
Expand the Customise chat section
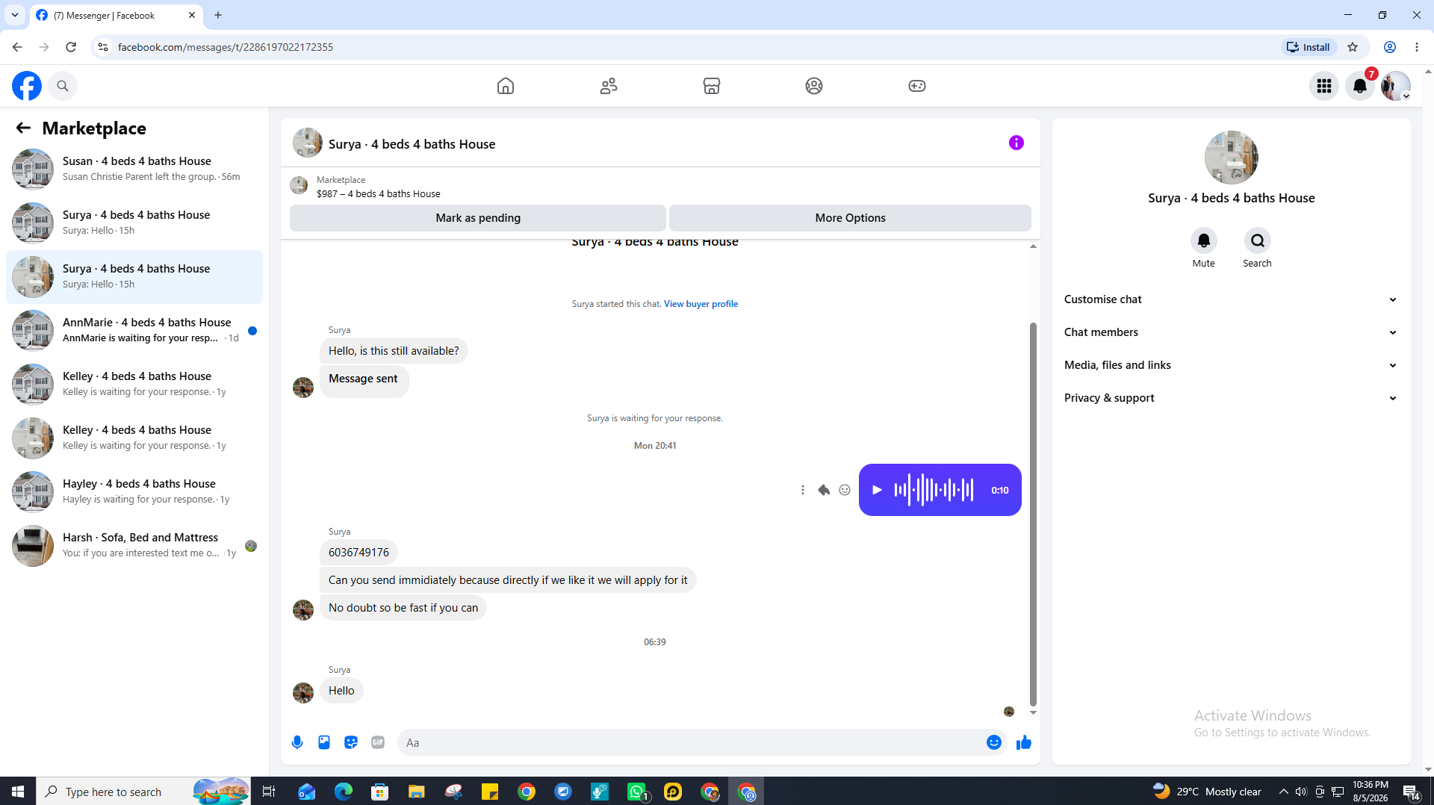click(1231, 299)
